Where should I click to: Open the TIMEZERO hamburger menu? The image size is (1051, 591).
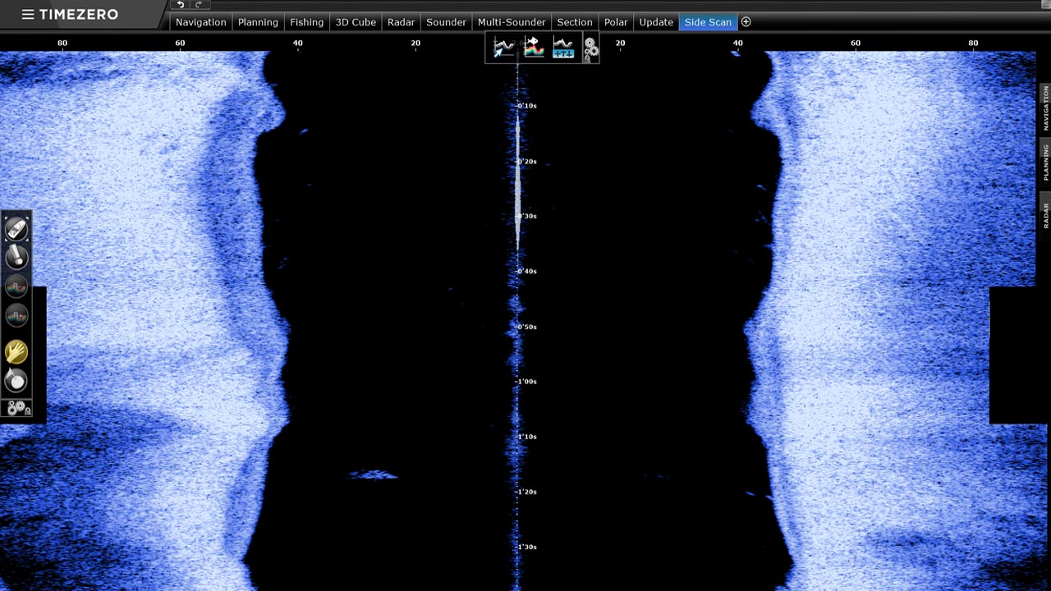[27, 14]
